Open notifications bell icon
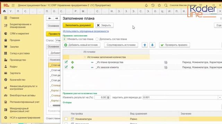Viewport: 222px width, 124px height. [146, 6]
